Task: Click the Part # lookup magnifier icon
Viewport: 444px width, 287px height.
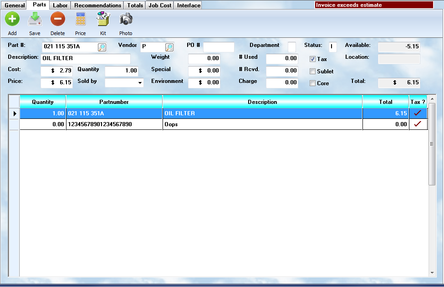Action: [x=102, y=47]
